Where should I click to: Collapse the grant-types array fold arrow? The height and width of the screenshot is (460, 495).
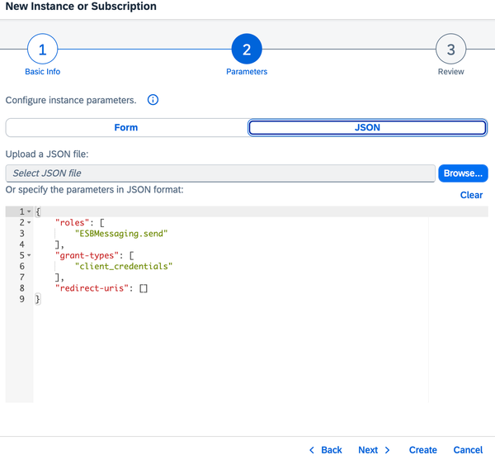click(29, 255)
